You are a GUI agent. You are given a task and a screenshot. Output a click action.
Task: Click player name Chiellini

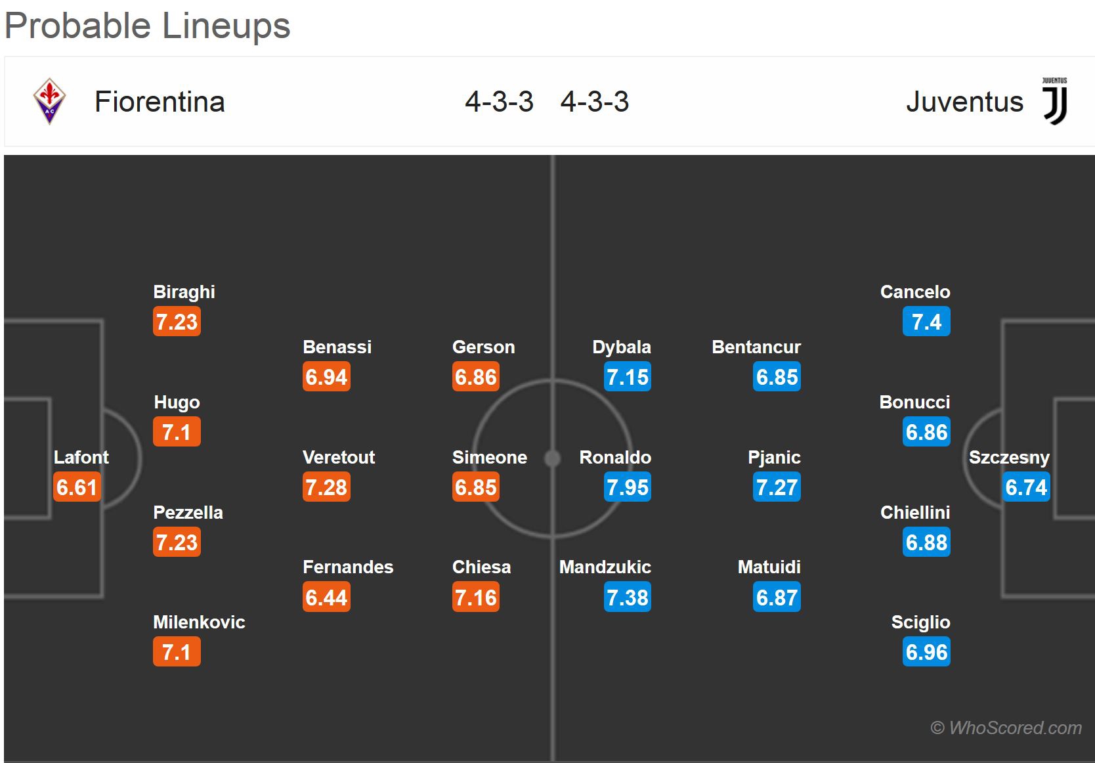(915, 512)
